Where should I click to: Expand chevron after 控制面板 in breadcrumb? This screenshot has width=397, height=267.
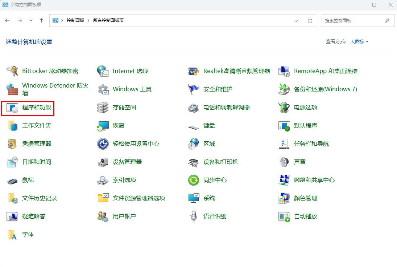88,21
